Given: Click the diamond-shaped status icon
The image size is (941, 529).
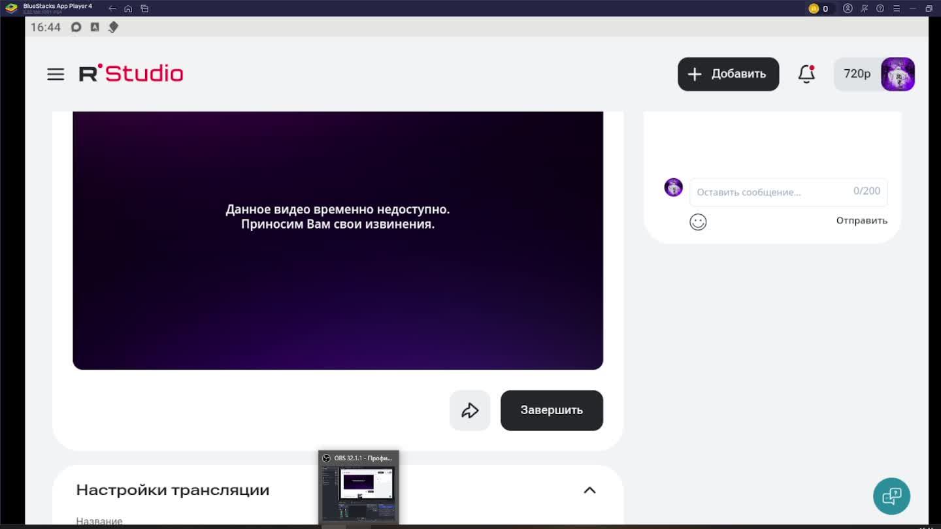Looking at the screenshot, I should pyautogui.click(x=113, y=27).
